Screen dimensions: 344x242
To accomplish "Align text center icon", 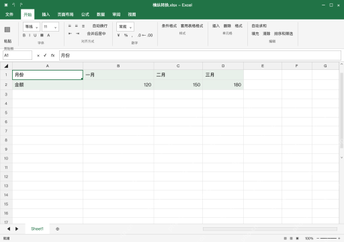I will pyautogui.click(x=77, y=26).
